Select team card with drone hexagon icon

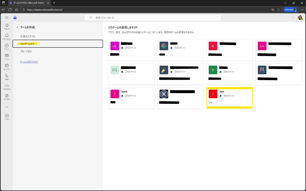point(181,98)
